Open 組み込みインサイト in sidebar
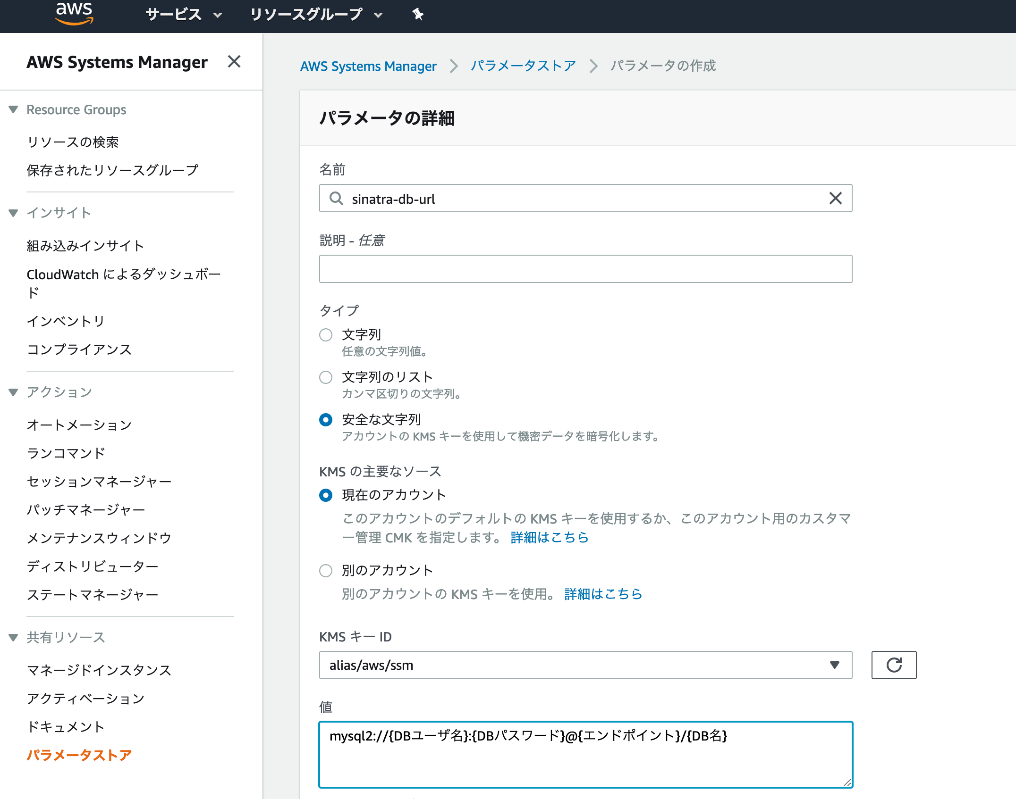 click(85, 246)
